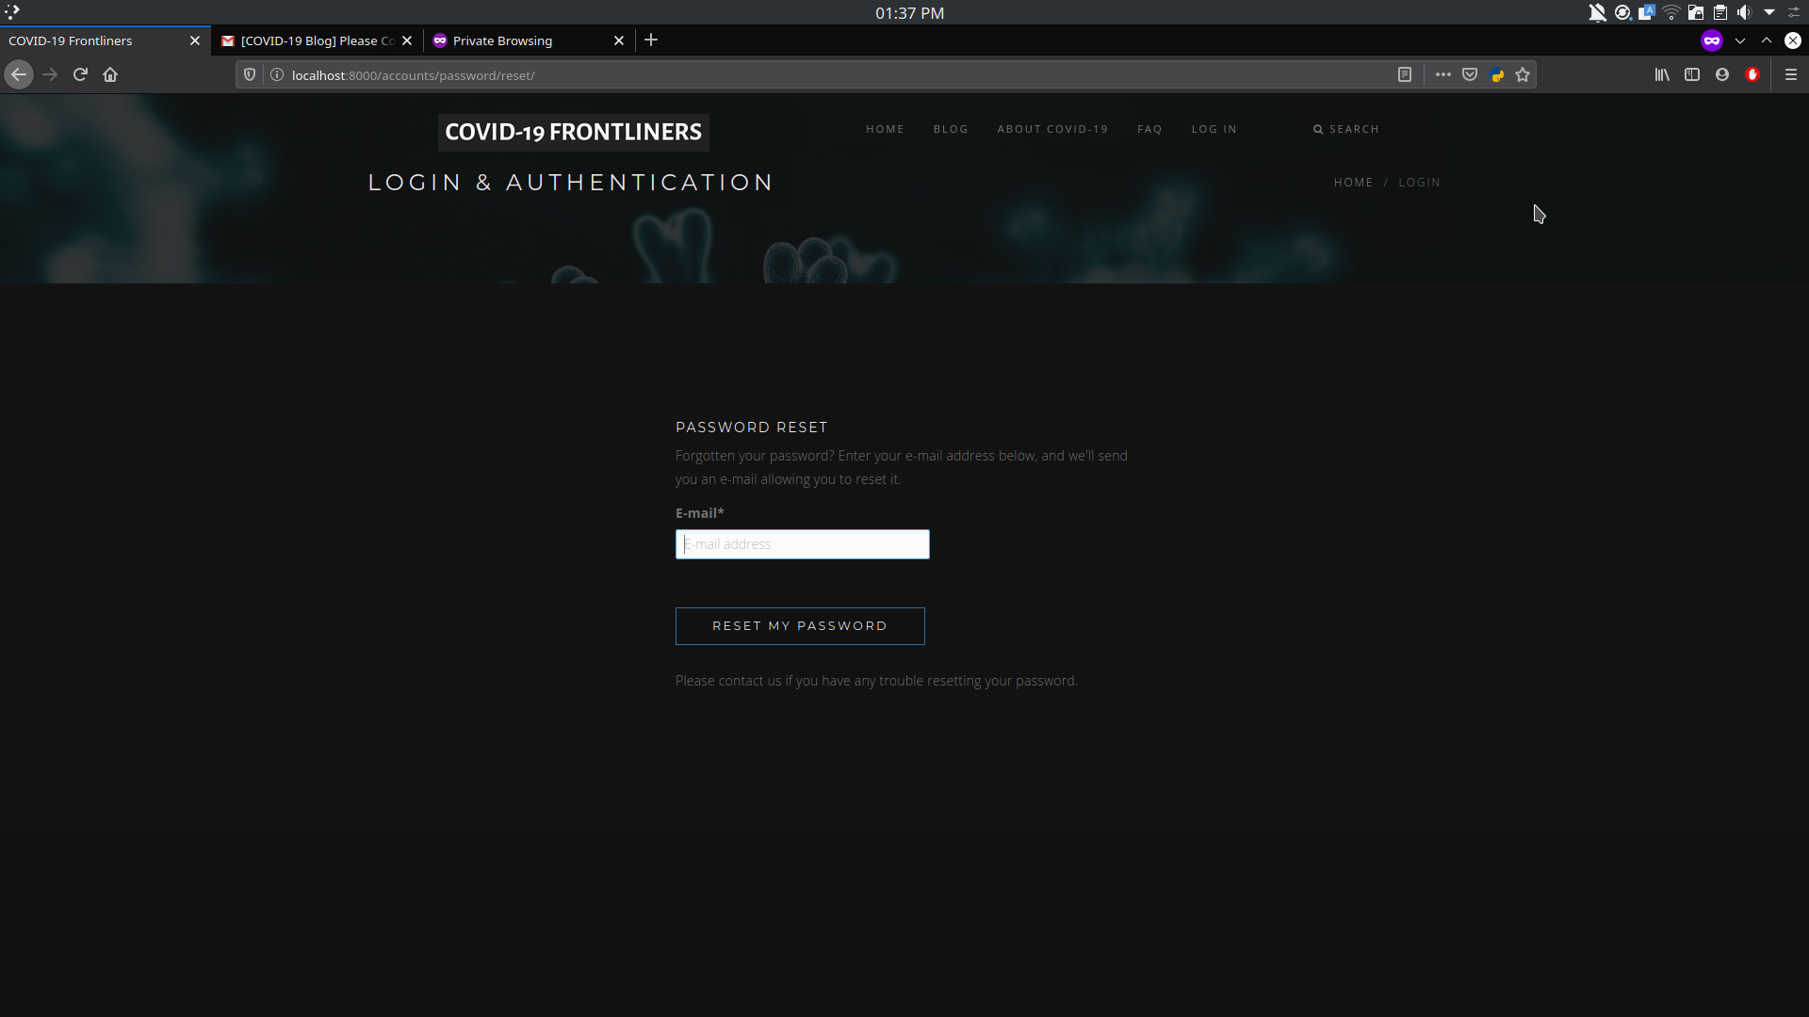Open Firefox account icon
Image resolution: width=1809 pixels, height=1017 pixels.
pyautogui.click(x=1722, y=74)
